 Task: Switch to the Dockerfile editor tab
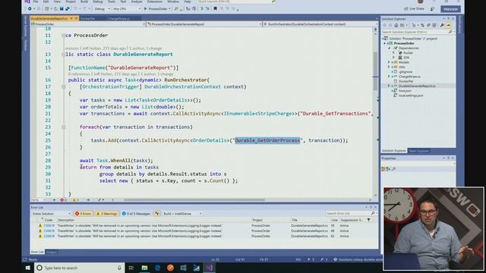pyautogui.click(x=88, y=18)
